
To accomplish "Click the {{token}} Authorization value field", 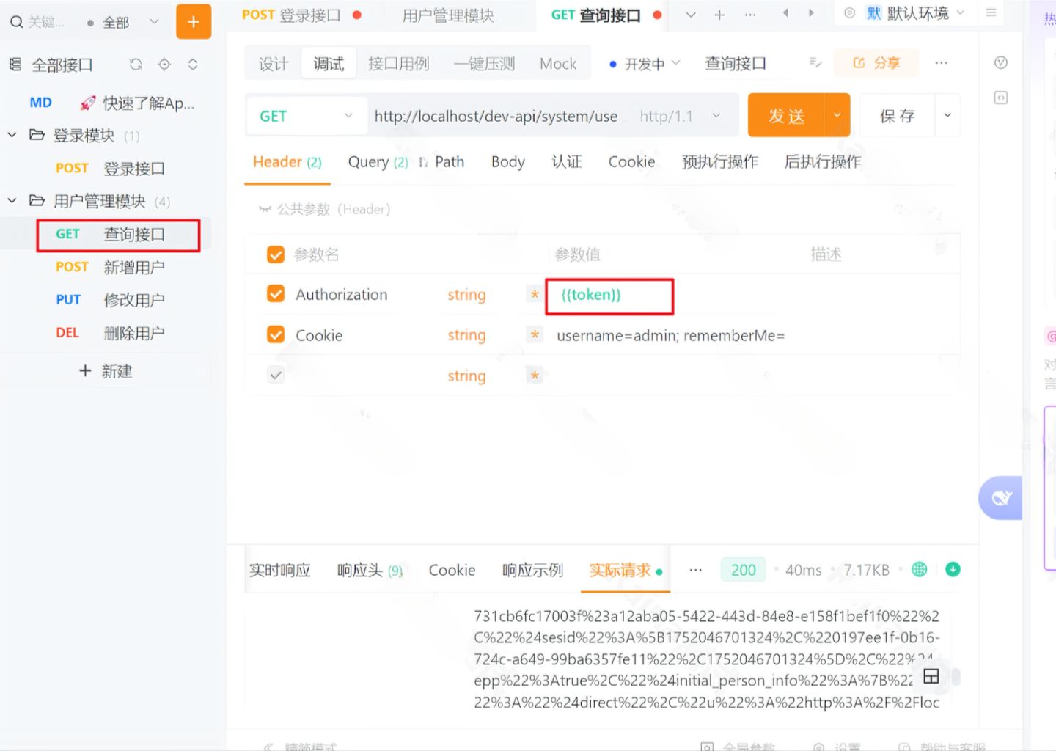I will pos(609,296).
